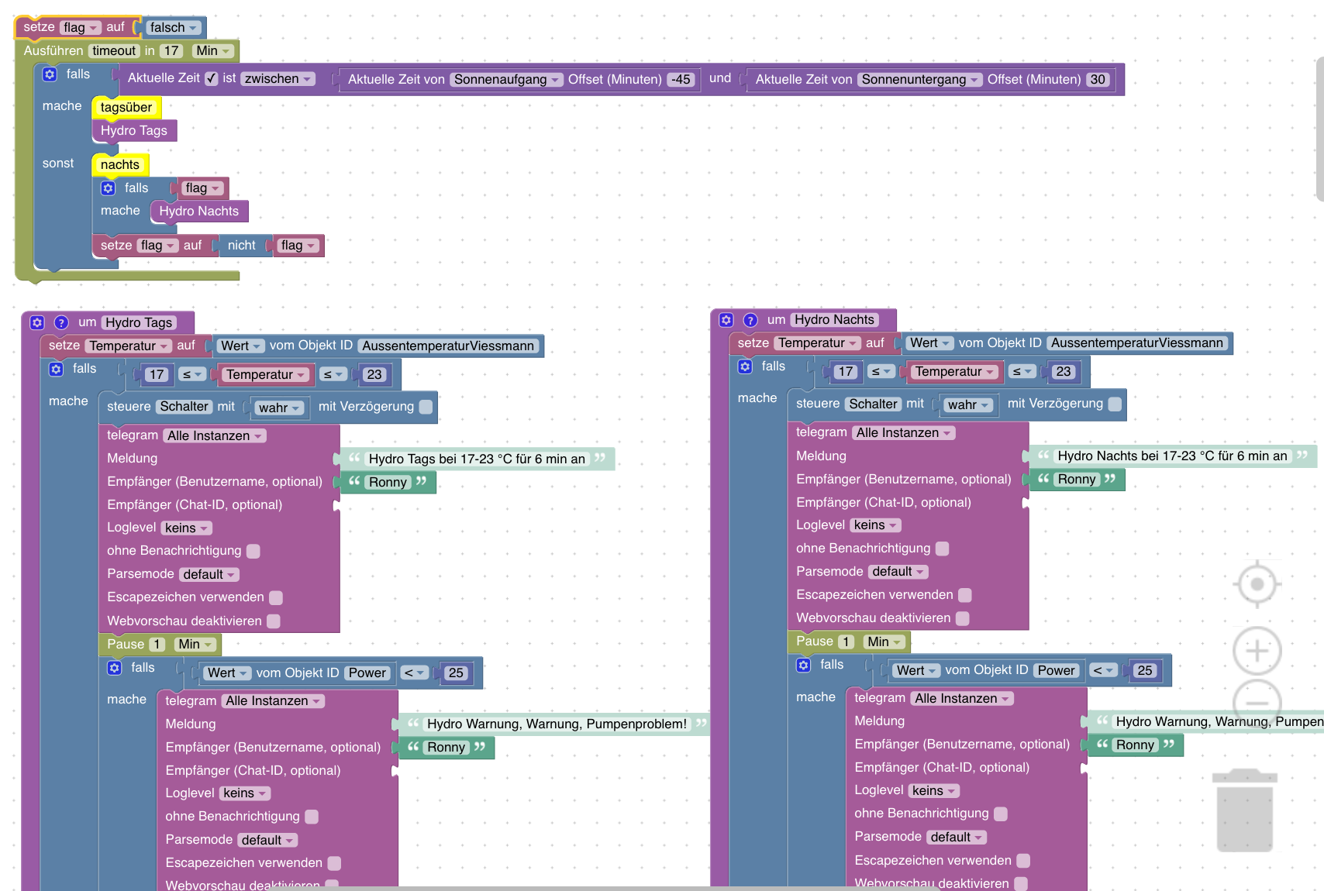Open gear settings on top falls block
1324x891 pixels.
50,74
